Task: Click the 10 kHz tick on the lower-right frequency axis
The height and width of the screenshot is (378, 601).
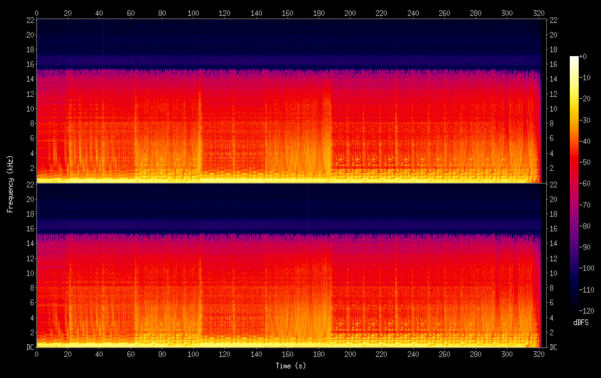Action: [553, 273]
